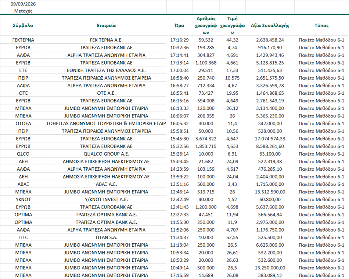Click the TITAN S.A. company cell

(106, 238)
